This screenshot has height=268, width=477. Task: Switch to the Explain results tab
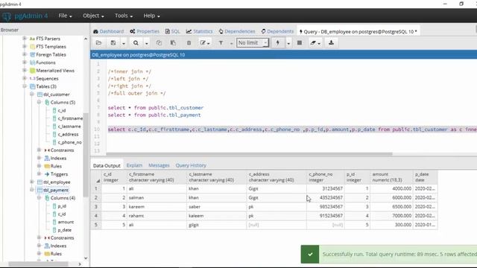click(x=134, y=165)
